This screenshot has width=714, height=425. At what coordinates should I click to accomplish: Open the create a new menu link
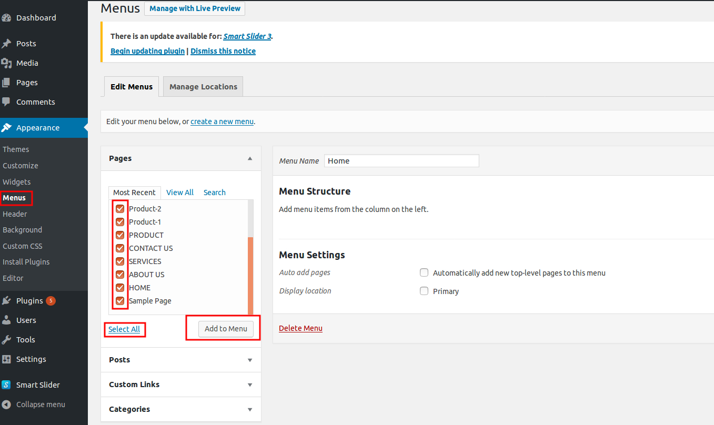(x=222, y=121)
